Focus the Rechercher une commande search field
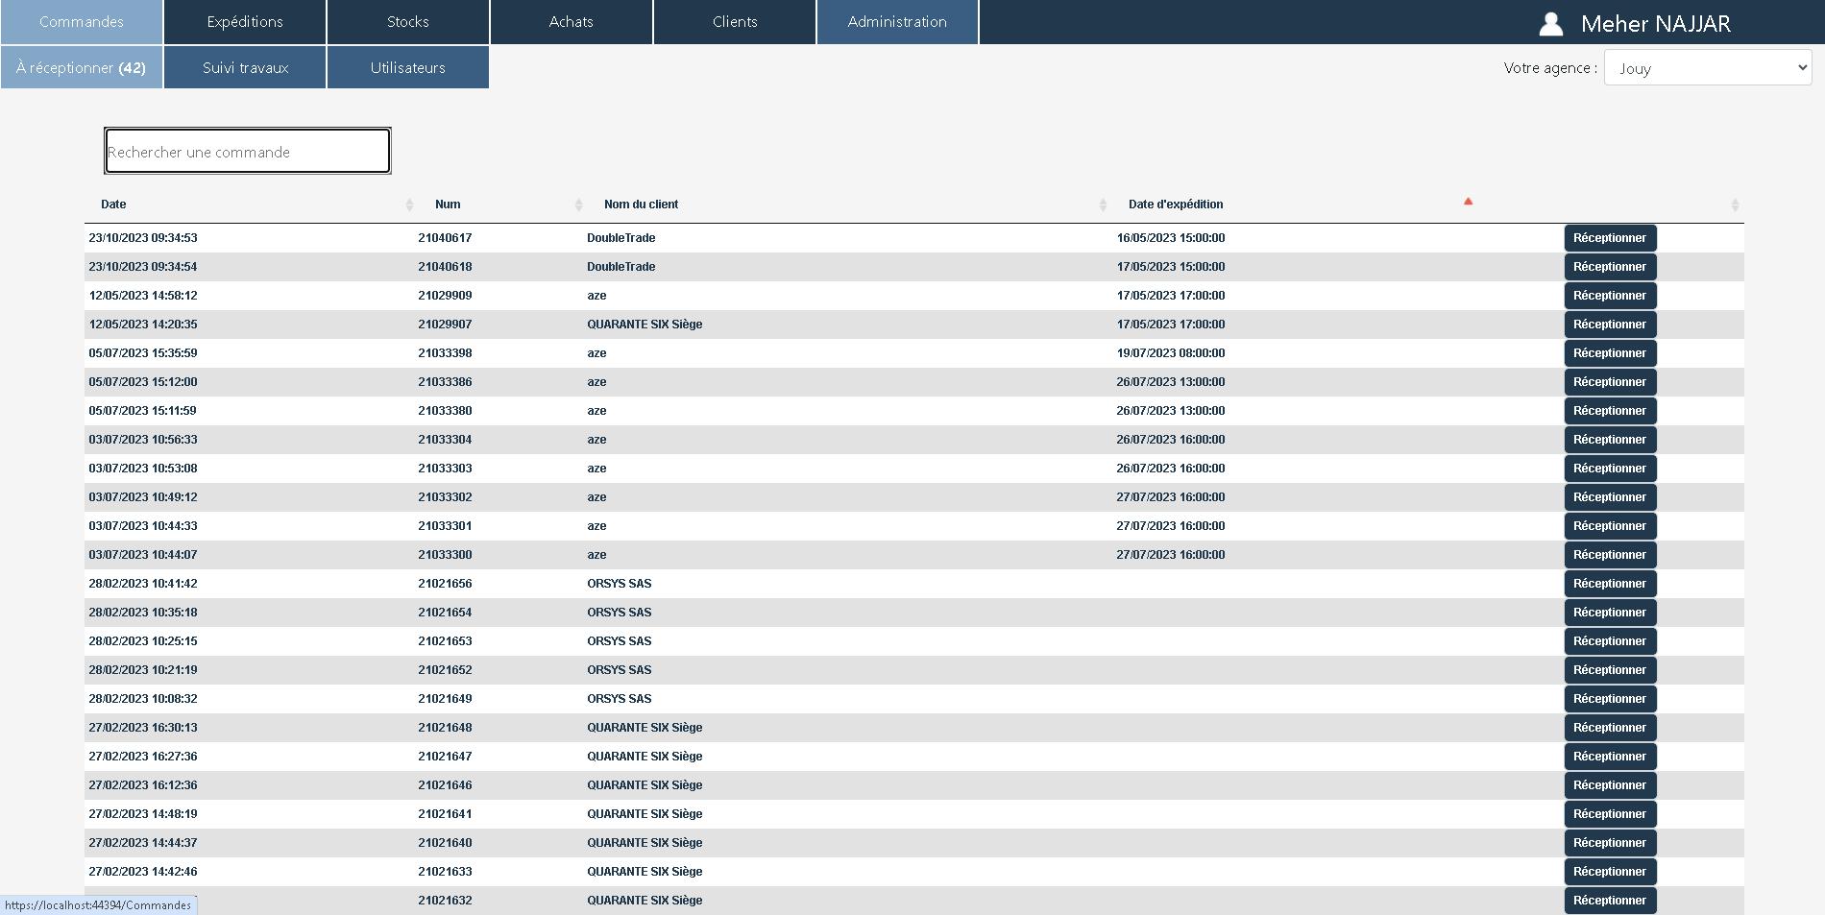 [248, 152]
